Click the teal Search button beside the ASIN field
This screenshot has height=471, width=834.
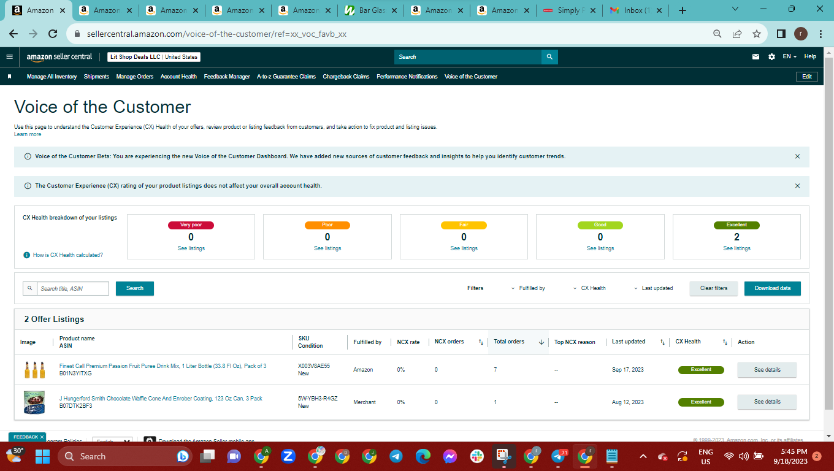[135, 288]
